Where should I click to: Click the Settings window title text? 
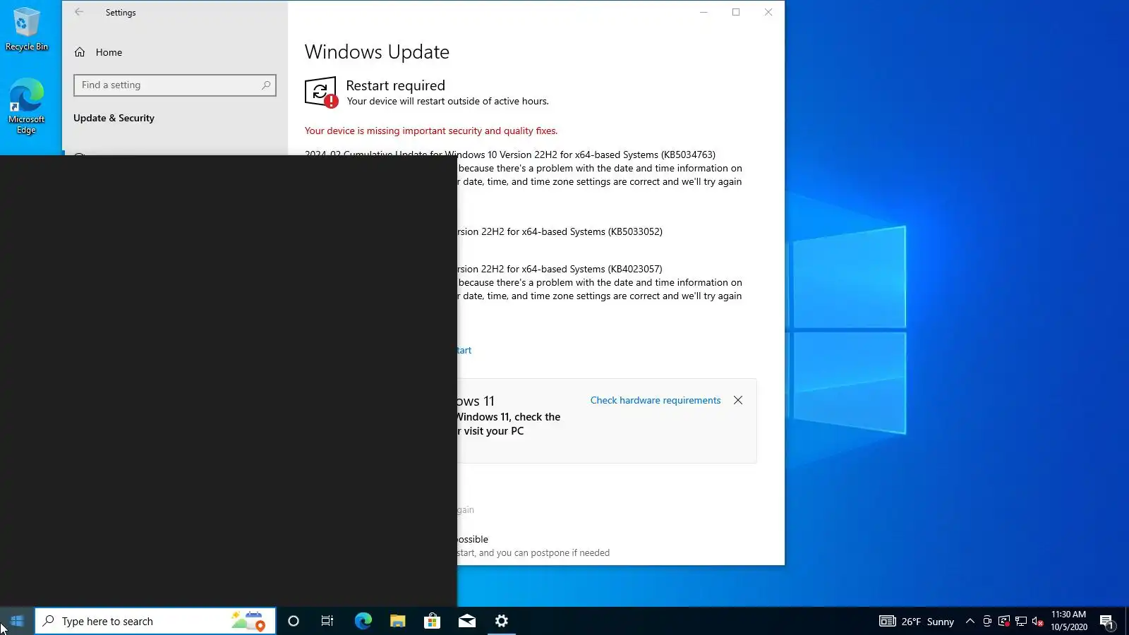121,13
